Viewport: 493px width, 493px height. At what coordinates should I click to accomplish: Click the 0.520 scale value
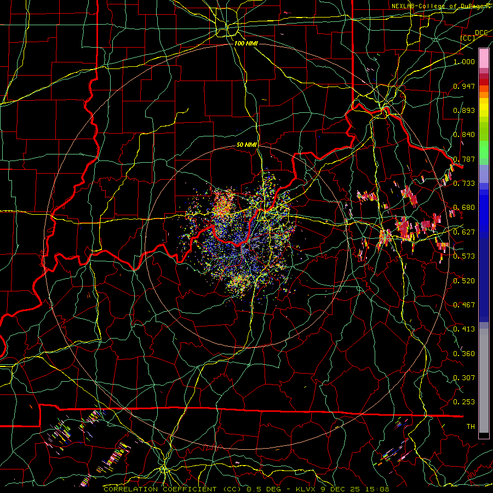[464, 280]
